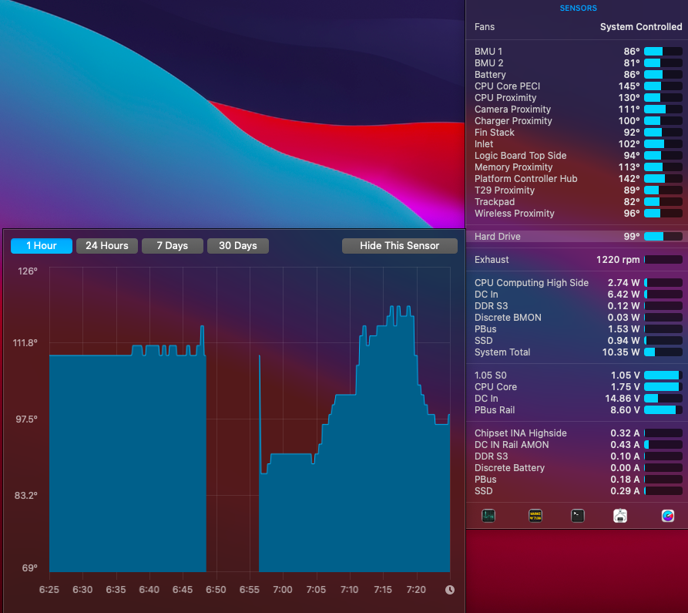This screenshot has width=688, height=613.
Task: Select the Logic Board Top Side row
Action: (x=578, y=156)
